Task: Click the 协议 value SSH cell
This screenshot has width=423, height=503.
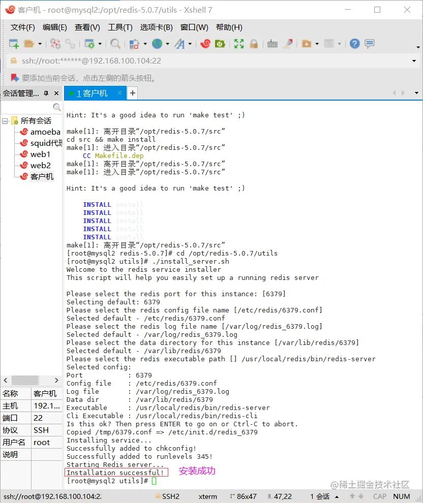Action: click(x=47, y=430)
